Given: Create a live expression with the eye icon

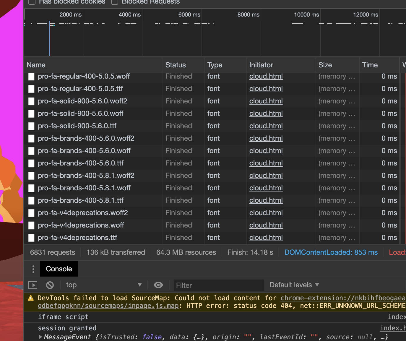Looking at the screenshot, I should 158,285.
